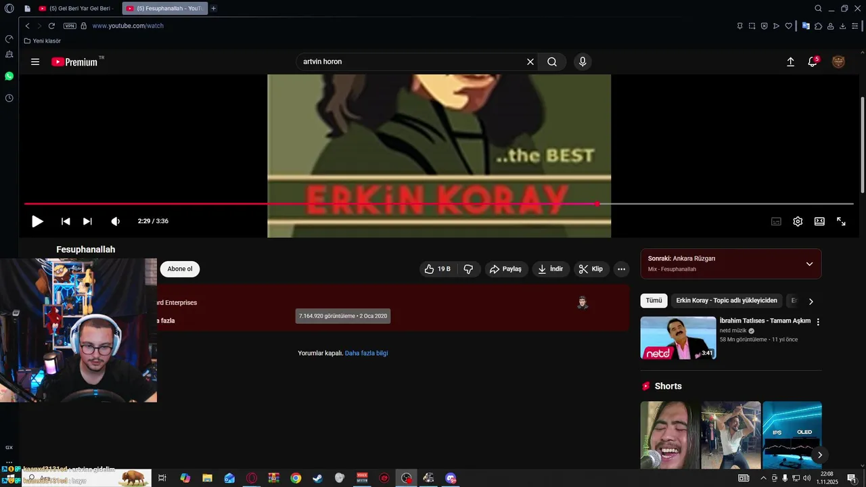
Task: Select the Tümü filter chip
Action: (654, 300)
